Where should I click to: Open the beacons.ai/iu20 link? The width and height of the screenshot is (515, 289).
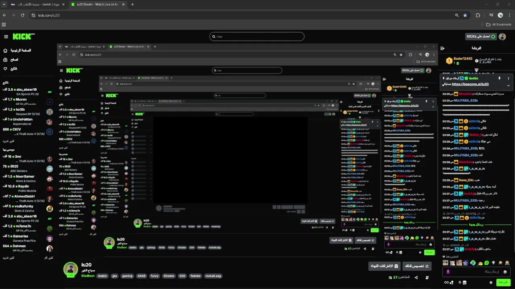point(470,84)
